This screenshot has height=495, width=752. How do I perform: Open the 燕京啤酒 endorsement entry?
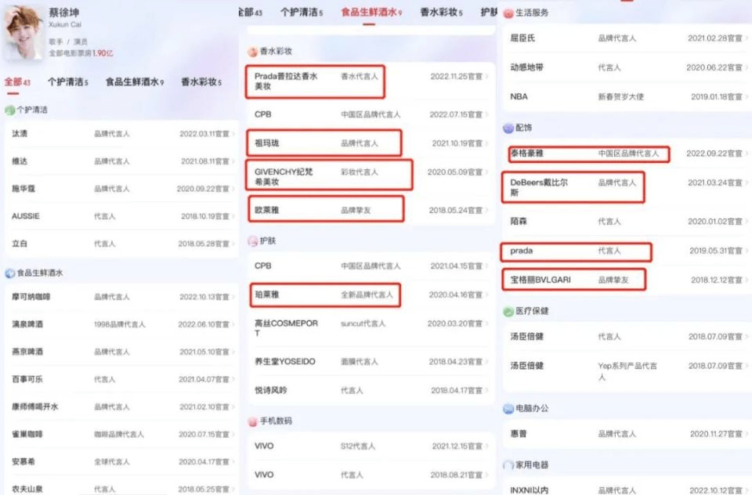point(122,352)
